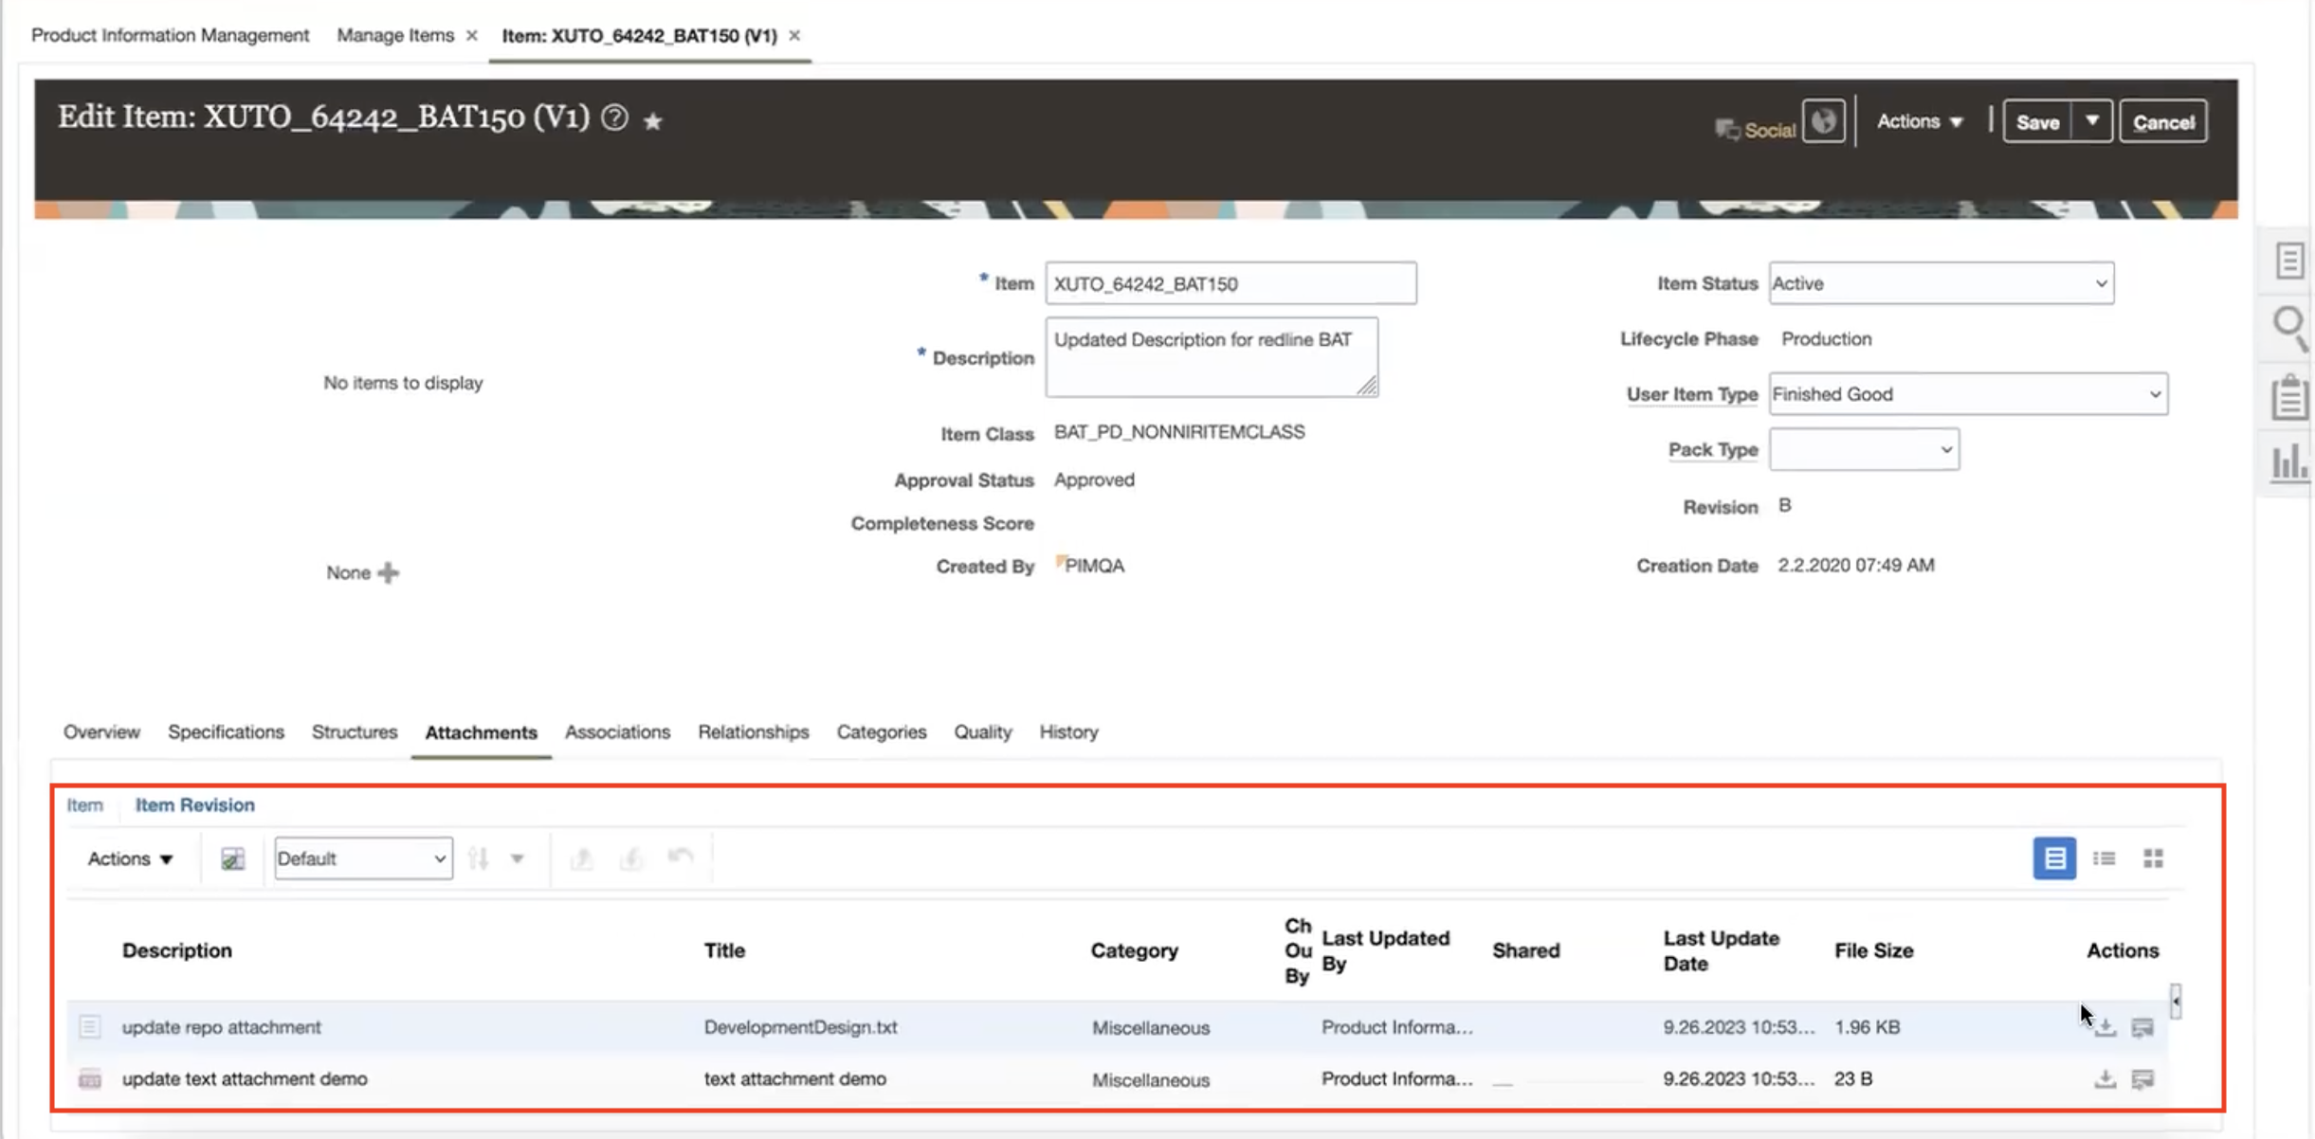The height and width of the screenshot is (1139, 2315).
Task: Click the sort arrows icon in attachments toolbar
Action: point(478,859)
